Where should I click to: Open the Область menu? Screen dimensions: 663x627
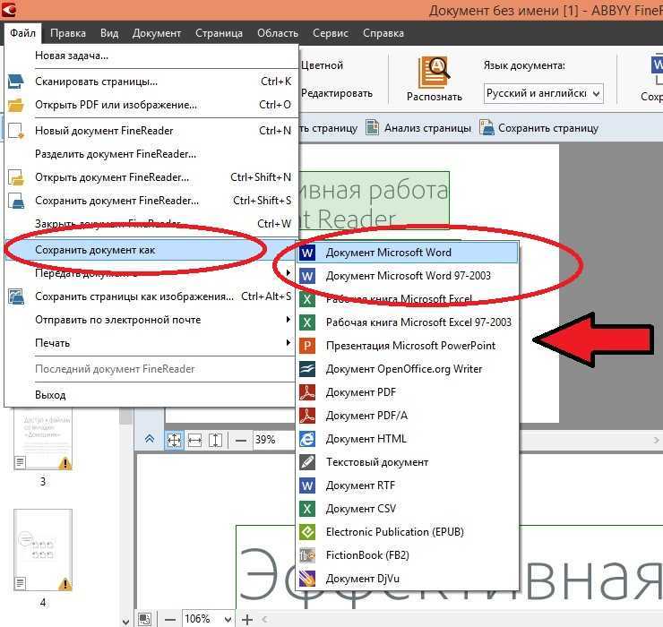pos(278,33)
